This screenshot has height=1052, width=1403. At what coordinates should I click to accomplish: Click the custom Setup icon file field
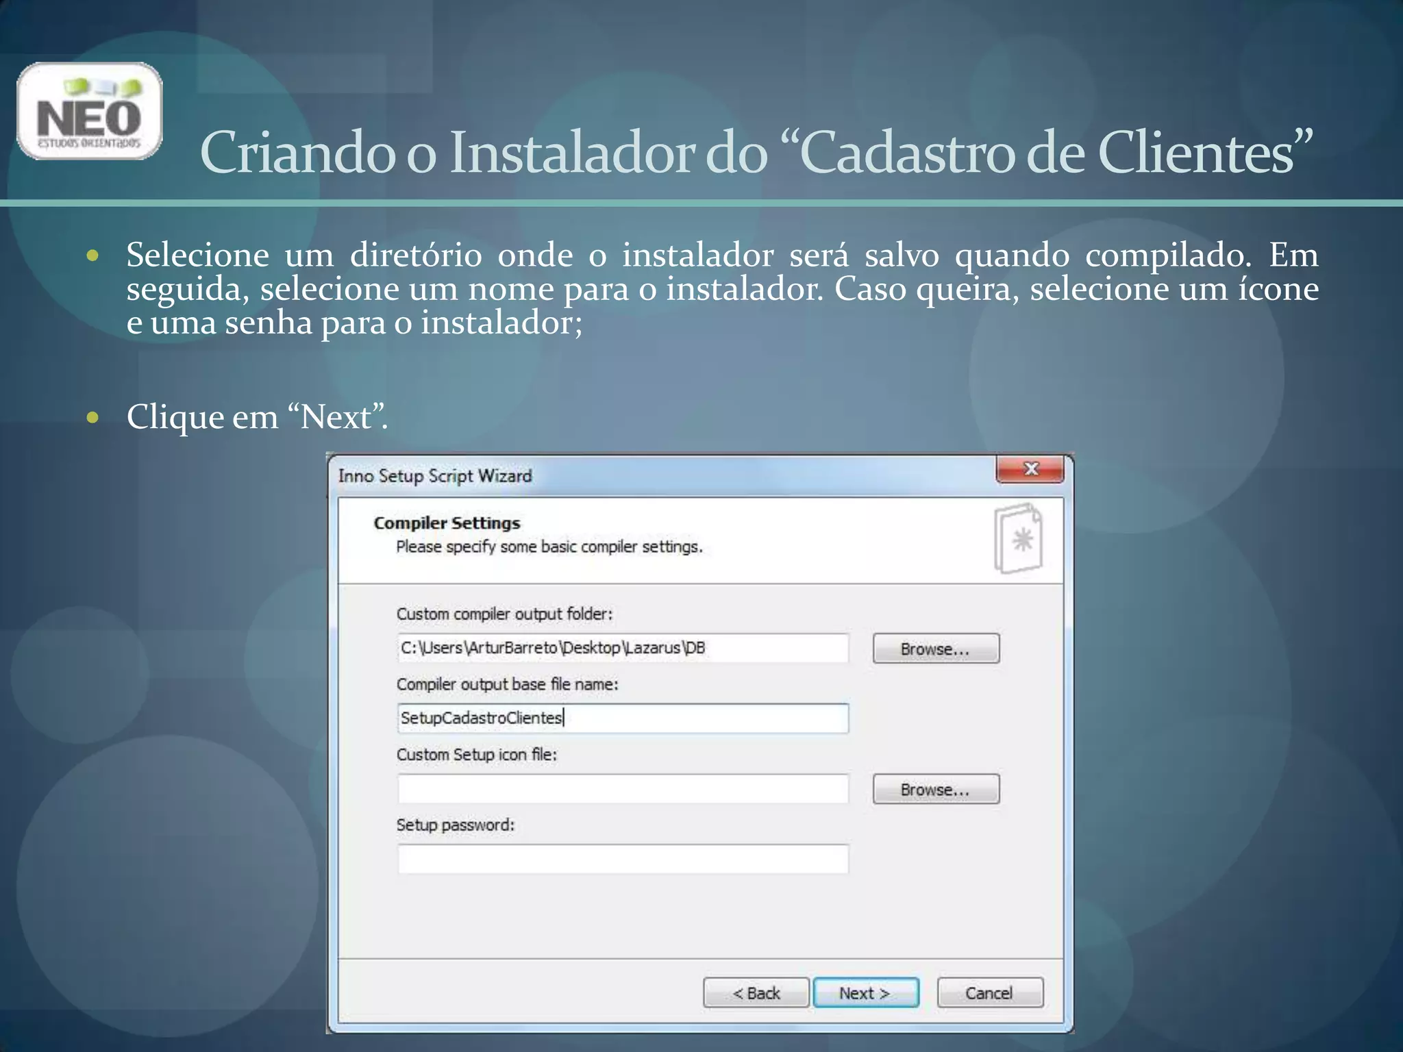coord(623,788)
